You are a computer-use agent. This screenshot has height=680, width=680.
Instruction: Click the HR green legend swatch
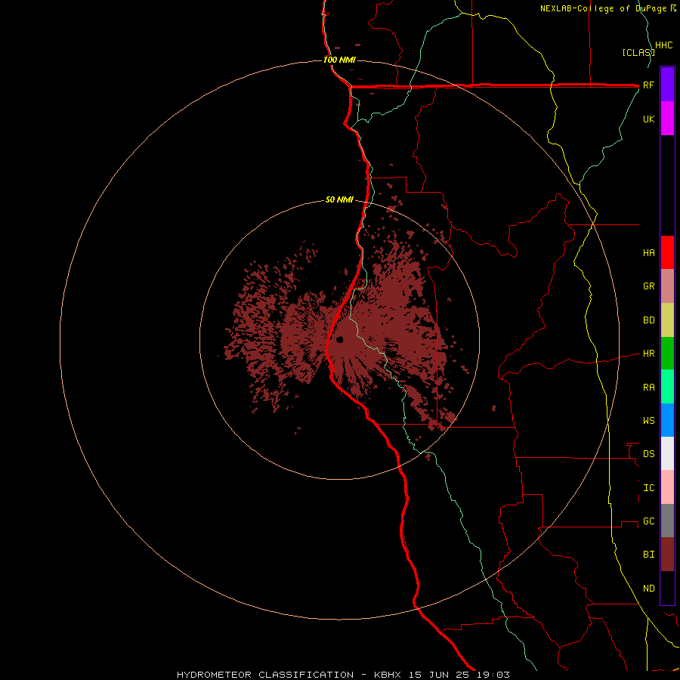[667, 354]
